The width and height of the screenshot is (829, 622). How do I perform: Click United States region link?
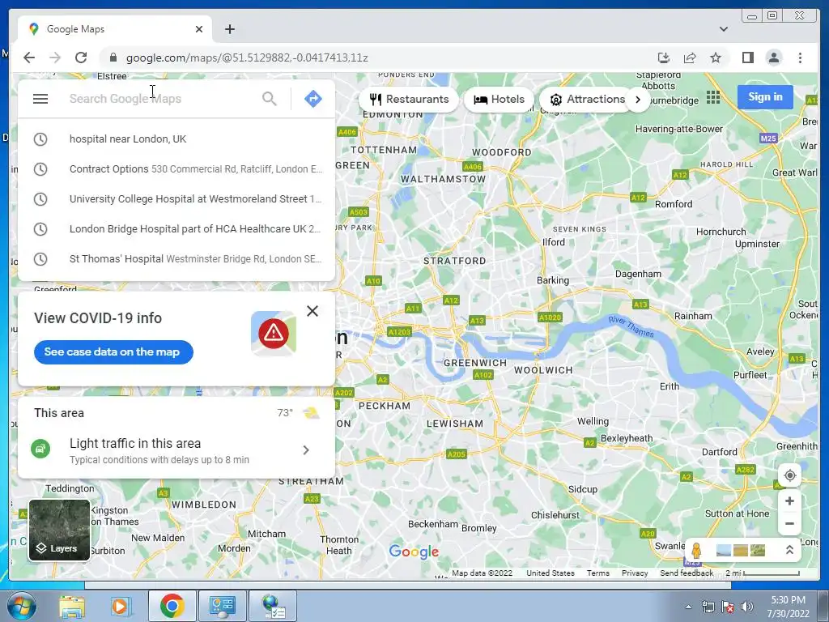point(550,573)
